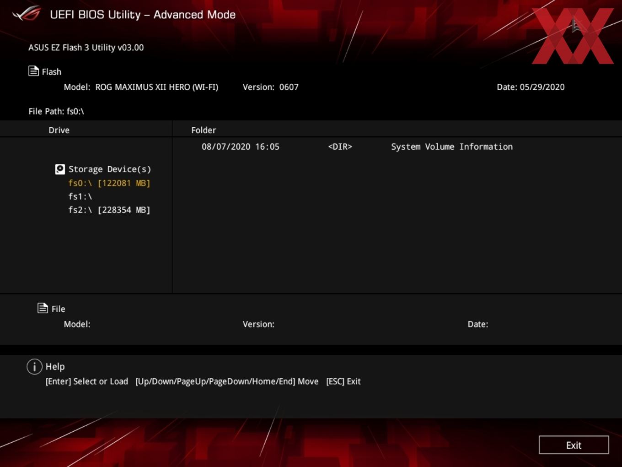Click the Version: 0607 text
Image resolution: width=622 pixels, height=467 pixels.
click(271, 87)
